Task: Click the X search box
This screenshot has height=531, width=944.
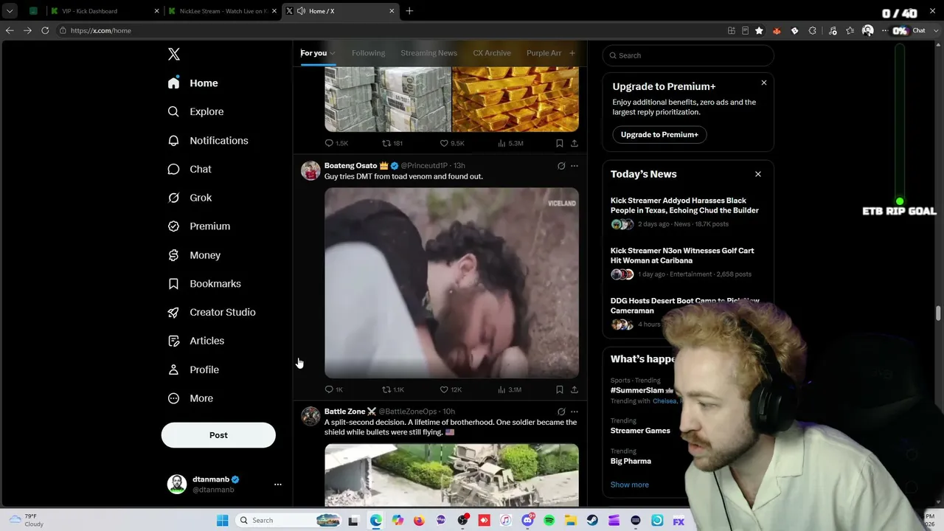Action: 688,55
